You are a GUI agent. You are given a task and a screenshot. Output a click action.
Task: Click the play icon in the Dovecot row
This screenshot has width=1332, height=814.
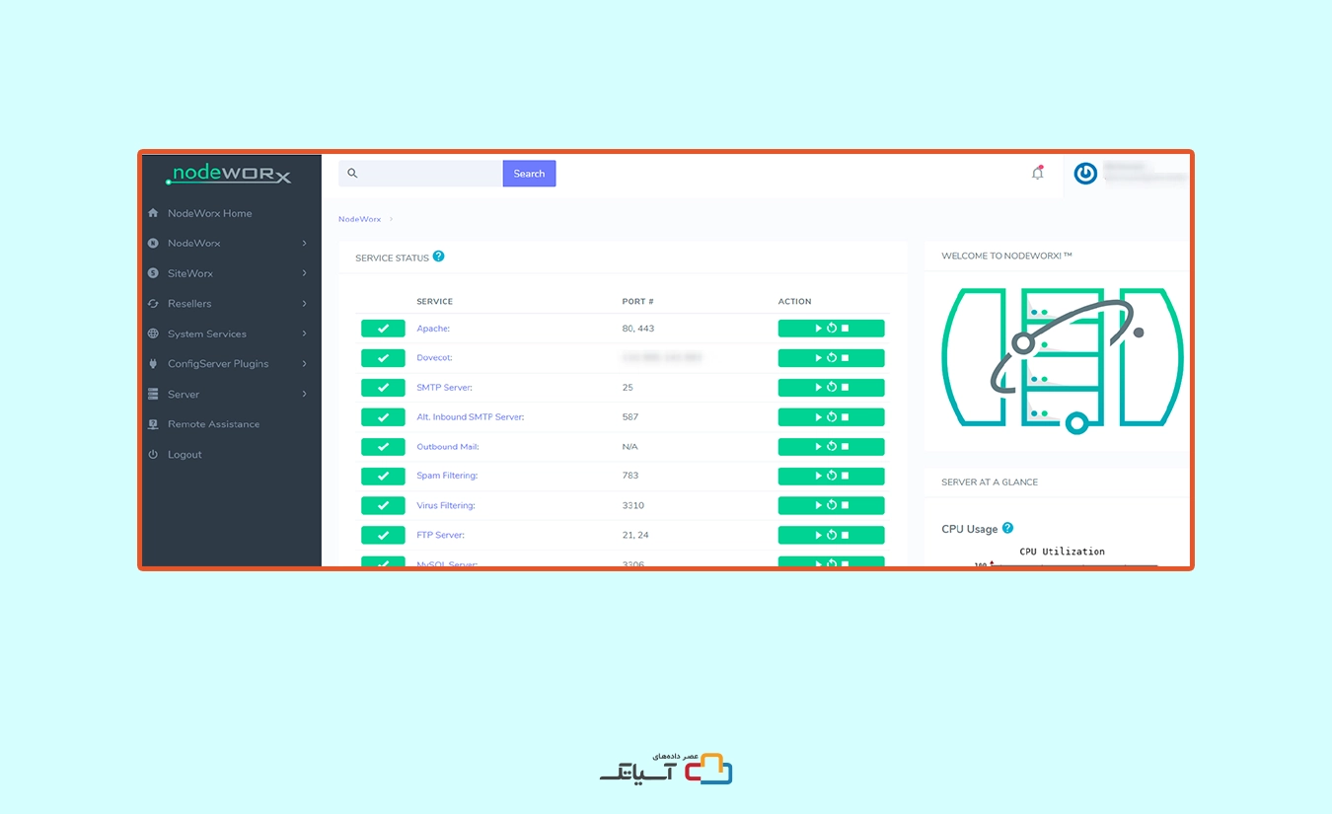click(818, 358)
